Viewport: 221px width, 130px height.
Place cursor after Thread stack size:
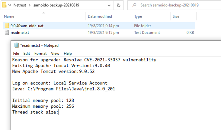point(59,112)
